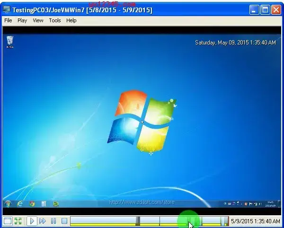284x228 pixels.
Task: Click the timestamp overlay Saturday, May 09, 2015
Action: pos(235,43)
